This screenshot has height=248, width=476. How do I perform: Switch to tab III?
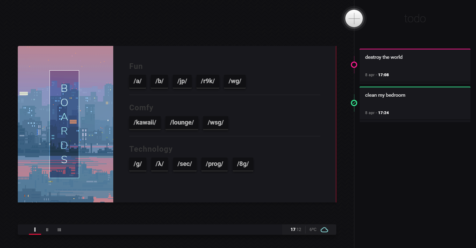(59, 230)
